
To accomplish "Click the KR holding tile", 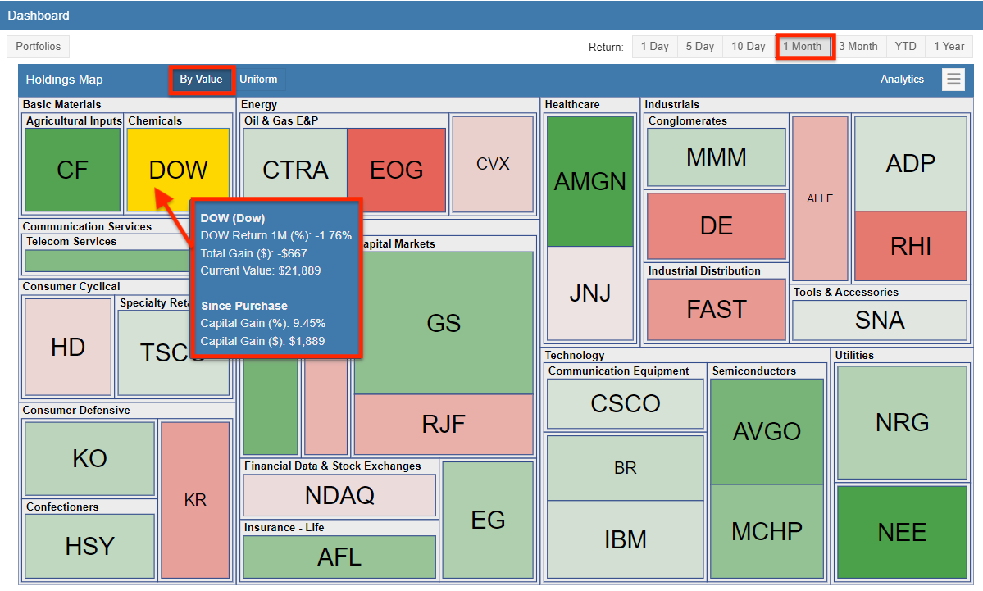I will [x=195, y=499].
